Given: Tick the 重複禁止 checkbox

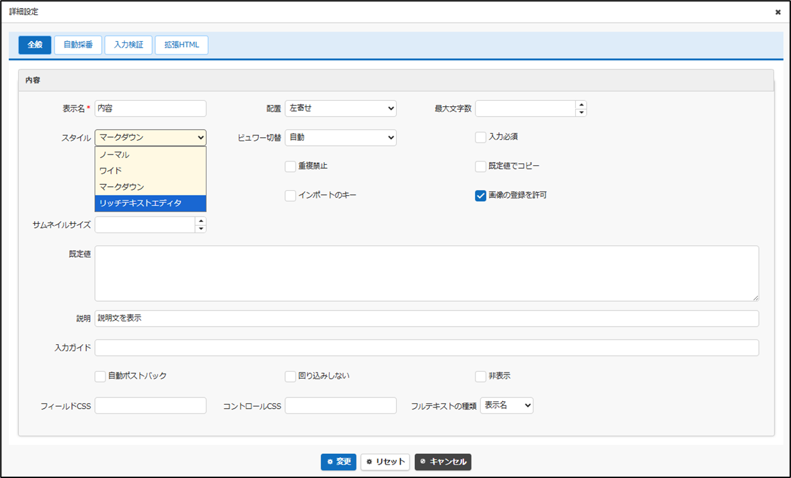Looking at the screenshot, I should pyautogui.click(x=291, y=166).
